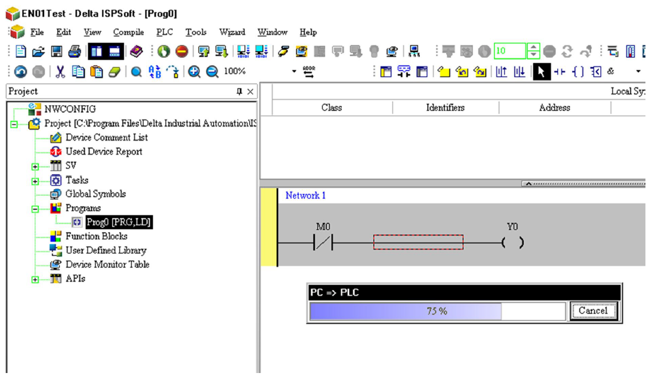Open Device Comment List in project tree
This screenshot has width=652, height=379.
coord(106,137)
